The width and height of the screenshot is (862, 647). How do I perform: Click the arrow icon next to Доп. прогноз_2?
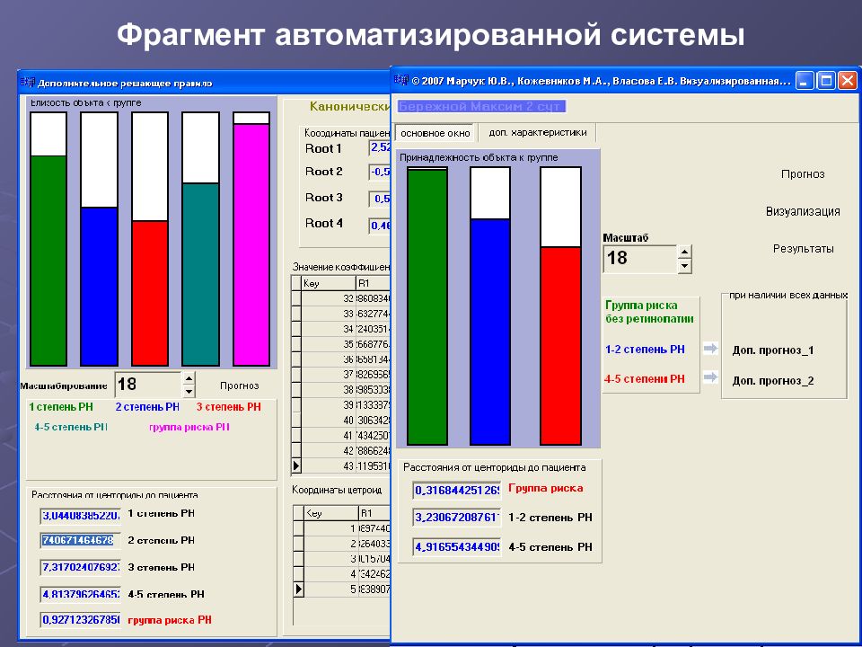711,377
